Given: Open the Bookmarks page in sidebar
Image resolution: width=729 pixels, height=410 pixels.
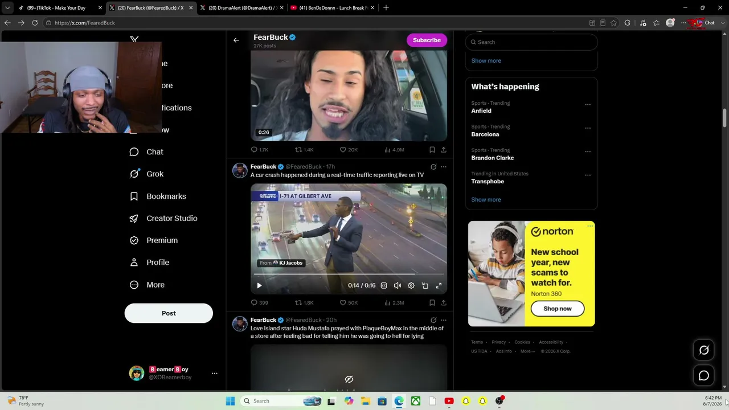Looking at the screenshot, I should point(158,196).
